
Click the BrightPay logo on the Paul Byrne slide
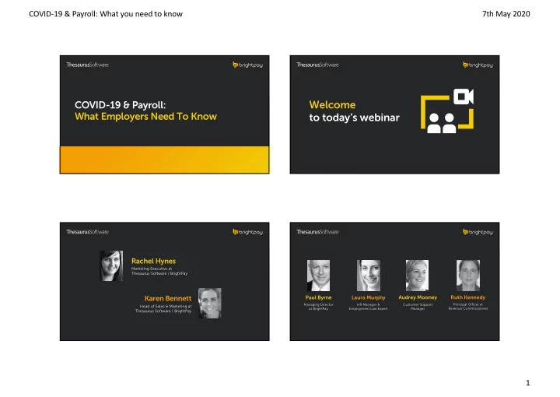click(478, 231)
